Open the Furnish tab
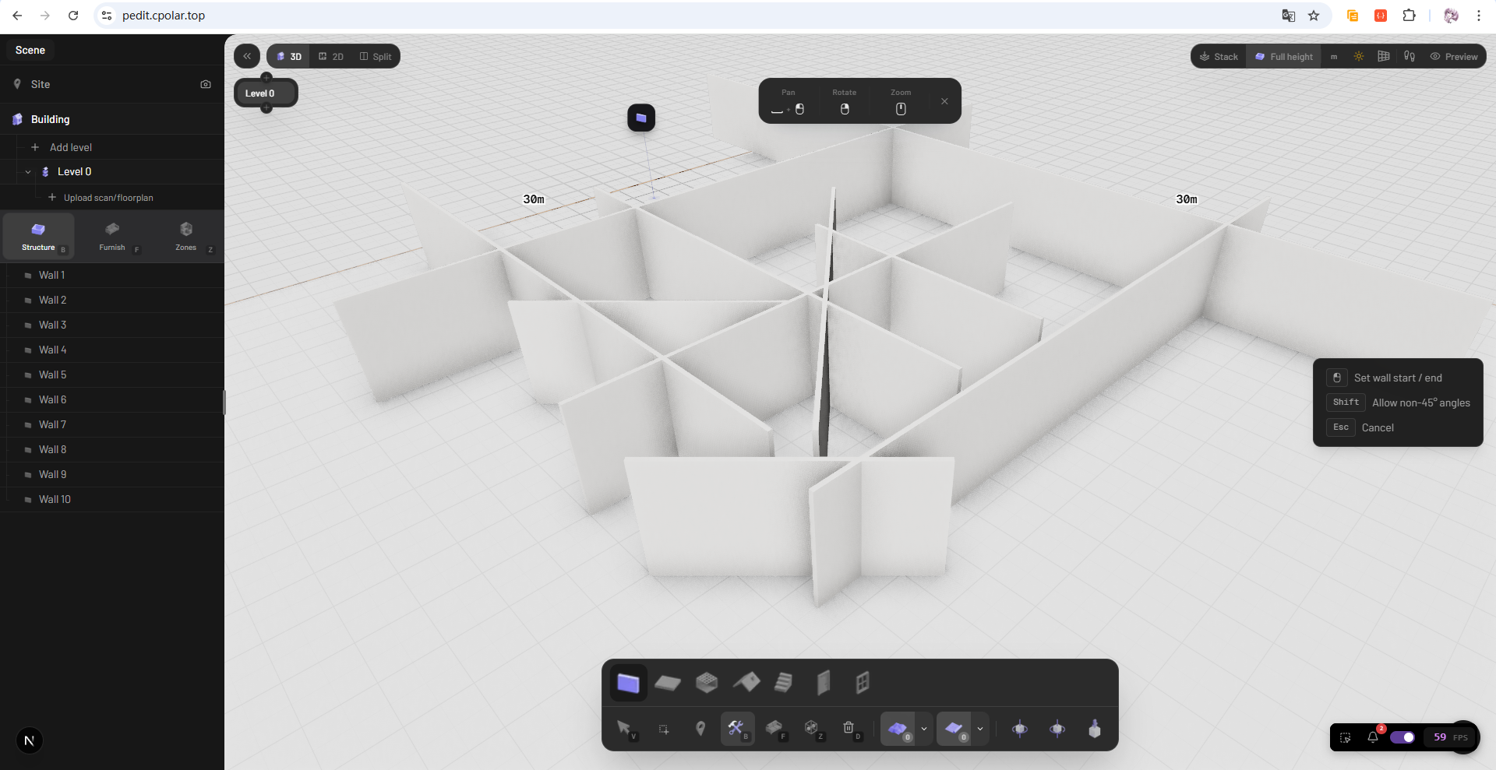This screenshot has height=770, width=1496. 112,236
